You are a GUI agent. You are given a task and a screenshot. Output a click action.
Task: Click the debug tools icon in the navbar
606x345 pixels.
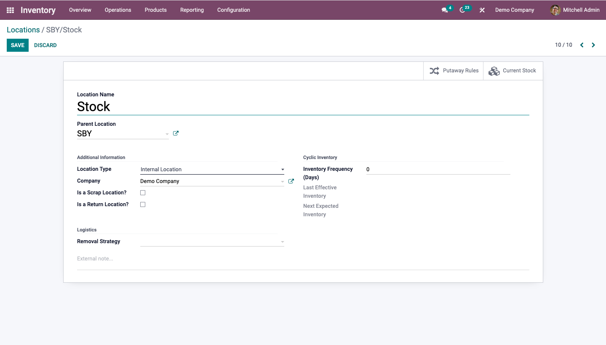pos(482,10)
